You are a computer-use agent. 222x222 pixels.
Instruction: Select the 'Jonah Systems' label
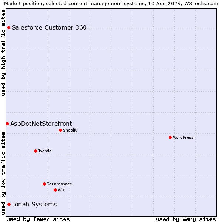point(34,205)
